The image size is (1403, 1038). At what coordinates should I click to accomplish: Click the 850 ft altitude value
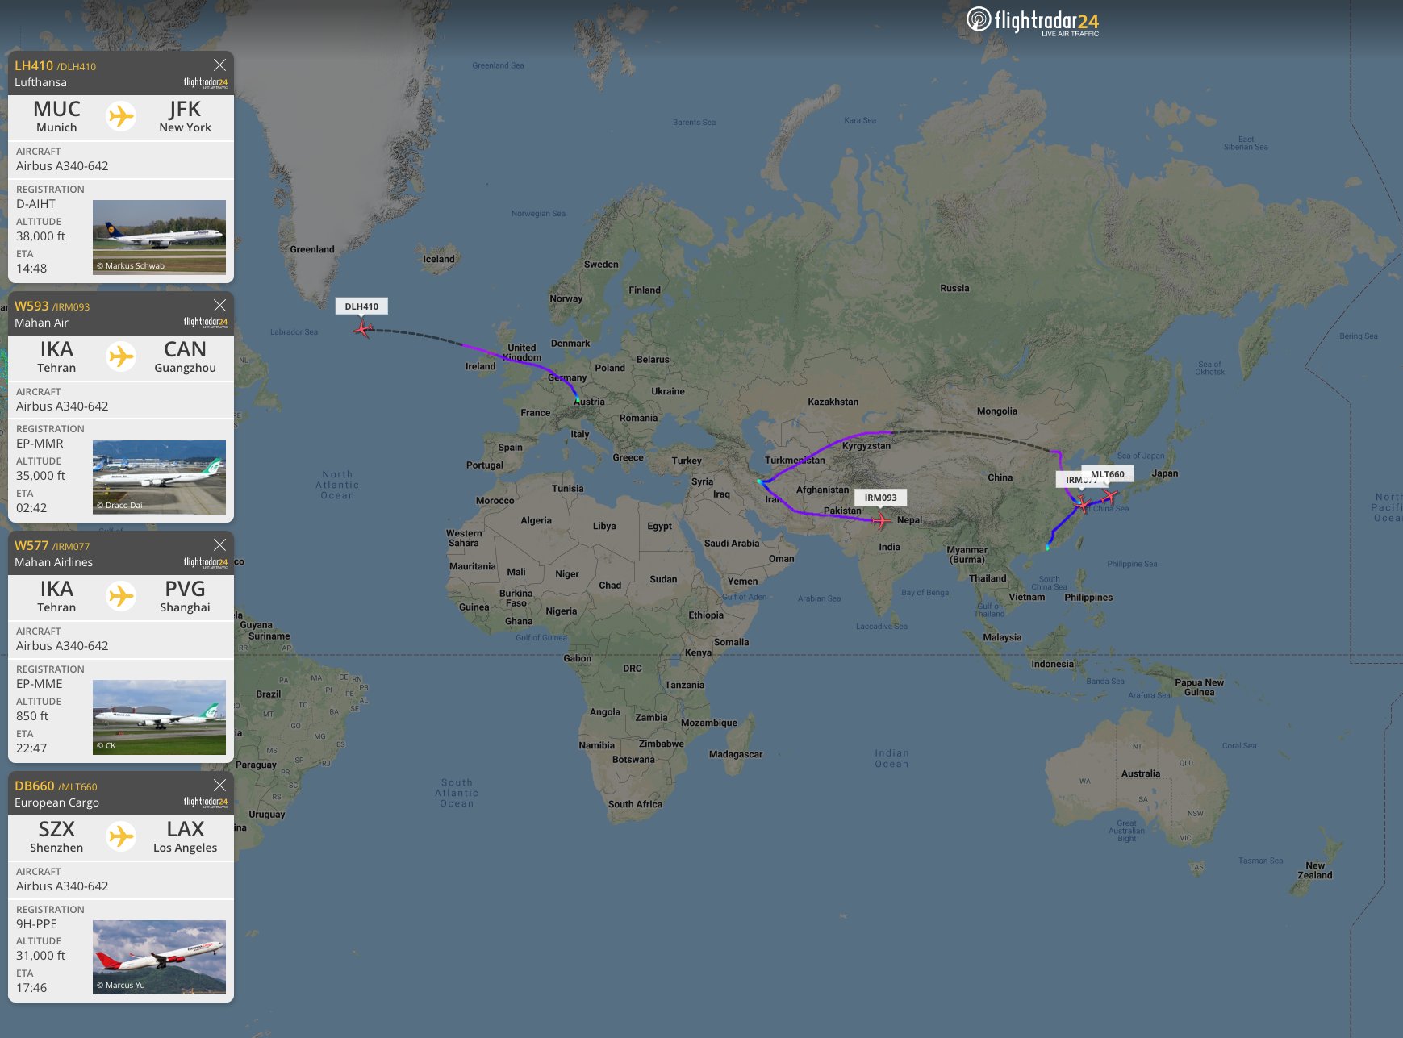click(32, 716)
